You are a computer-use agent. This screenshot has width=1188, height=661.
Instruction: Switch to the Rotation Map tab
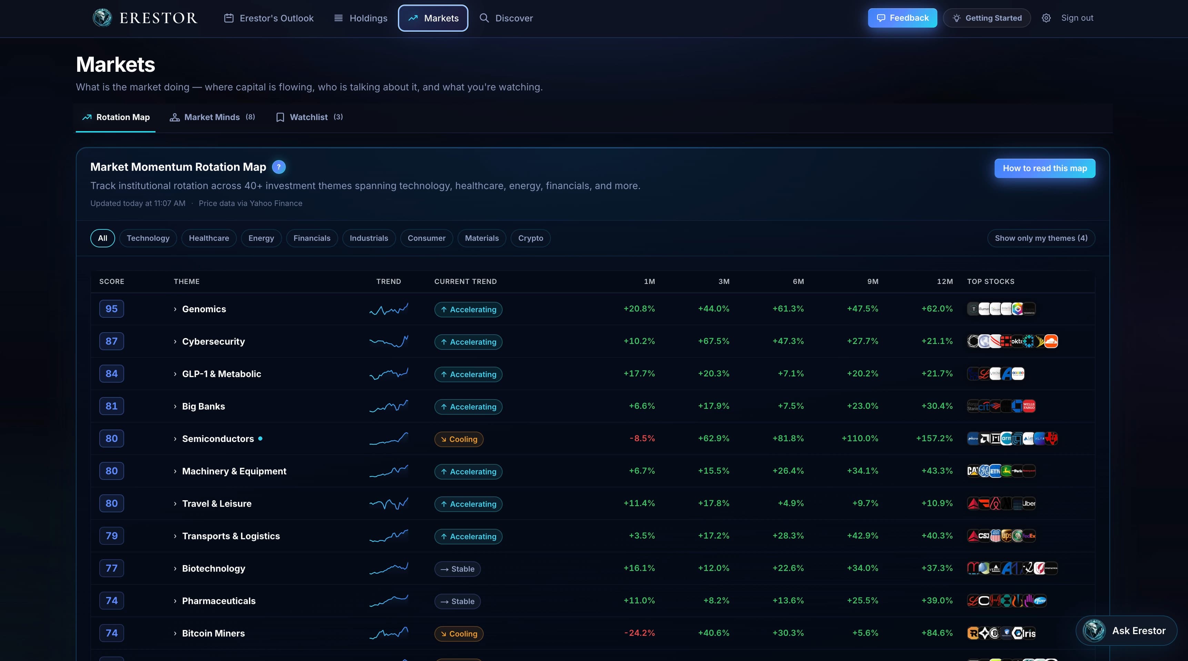coord(116,117)
